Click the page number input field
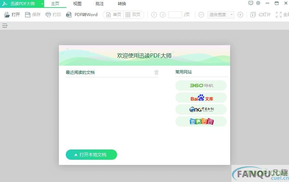The width and height of the screenshot is (289, 182). pos(175,15)
